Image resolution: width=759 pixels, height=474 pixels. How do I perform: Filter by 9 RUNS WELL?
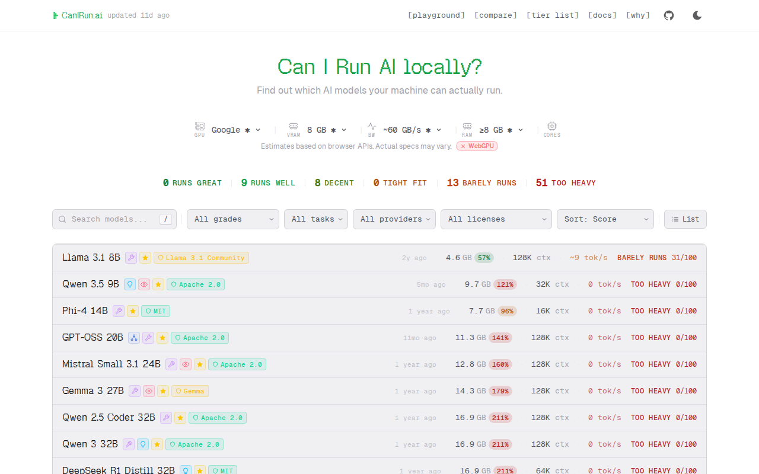[268, 183]
